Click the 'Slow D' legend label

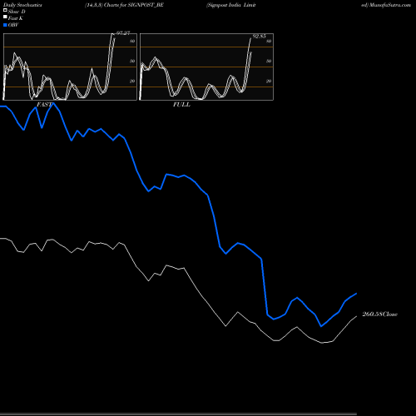[17, 12]
